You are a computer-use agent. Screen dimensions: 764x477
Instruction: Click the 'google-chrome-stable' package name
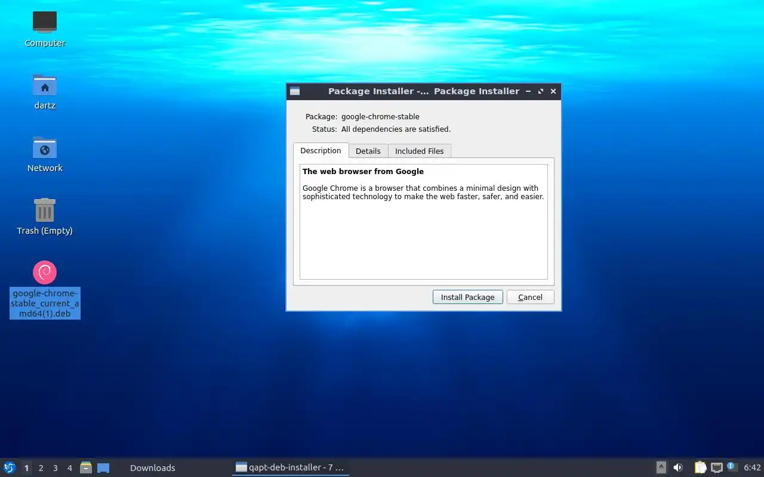tap(380, 116)
